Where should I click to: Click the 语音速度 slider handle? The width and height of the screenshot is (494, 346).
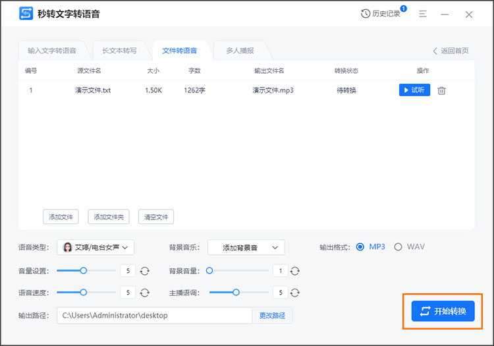[x=83, y=293]
